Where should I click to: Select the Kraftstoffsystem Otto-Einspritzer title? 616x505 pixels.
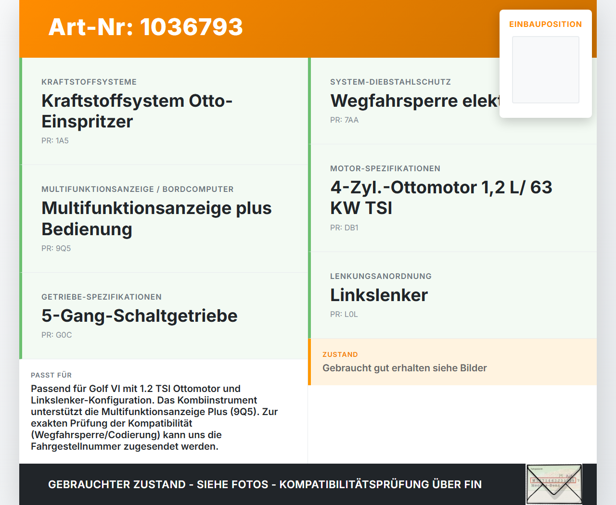pos(137,111)
